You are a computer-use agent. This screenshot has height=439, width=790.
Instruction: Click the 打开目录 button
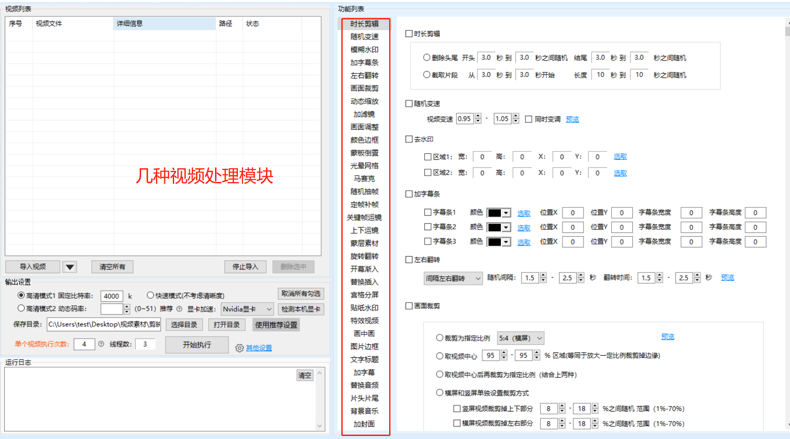tap(227, 325)
